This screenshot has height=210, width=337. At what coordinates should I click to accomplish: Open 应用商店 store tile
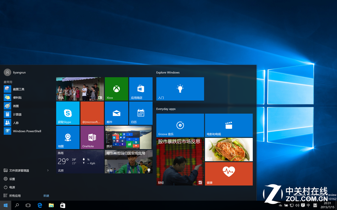click(141, 89)
